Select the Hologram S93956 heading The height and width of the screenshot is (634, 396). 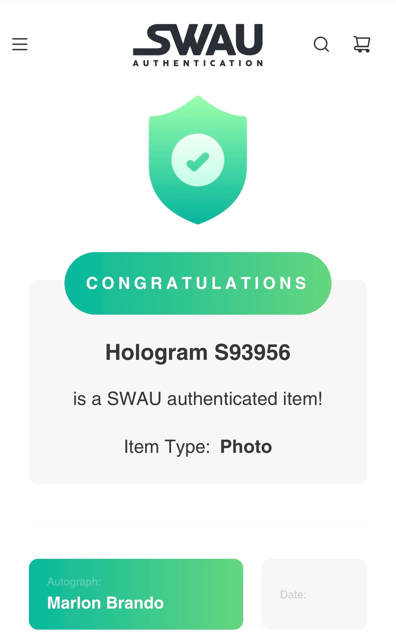tap(198, 352)
